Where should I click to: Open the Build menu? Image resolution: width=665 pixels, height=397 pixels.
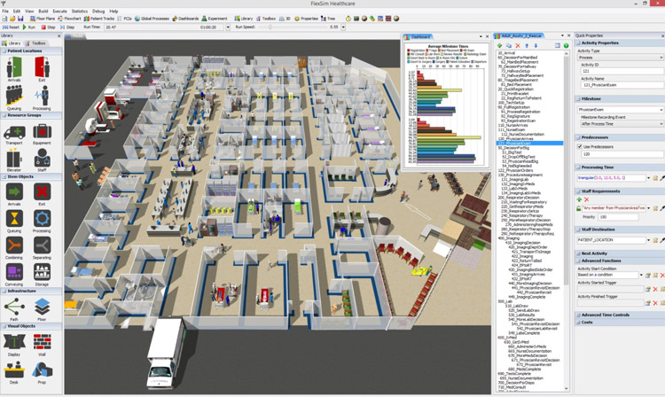tap(43, 11)
